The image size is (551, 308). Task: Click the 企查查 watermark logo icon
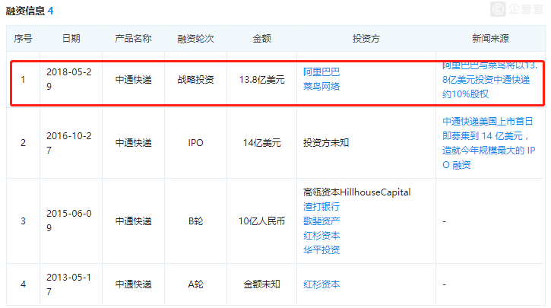(x=498, y=9)
